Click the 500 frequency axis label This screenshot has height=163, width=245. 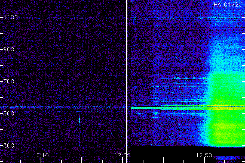point(9,113)
